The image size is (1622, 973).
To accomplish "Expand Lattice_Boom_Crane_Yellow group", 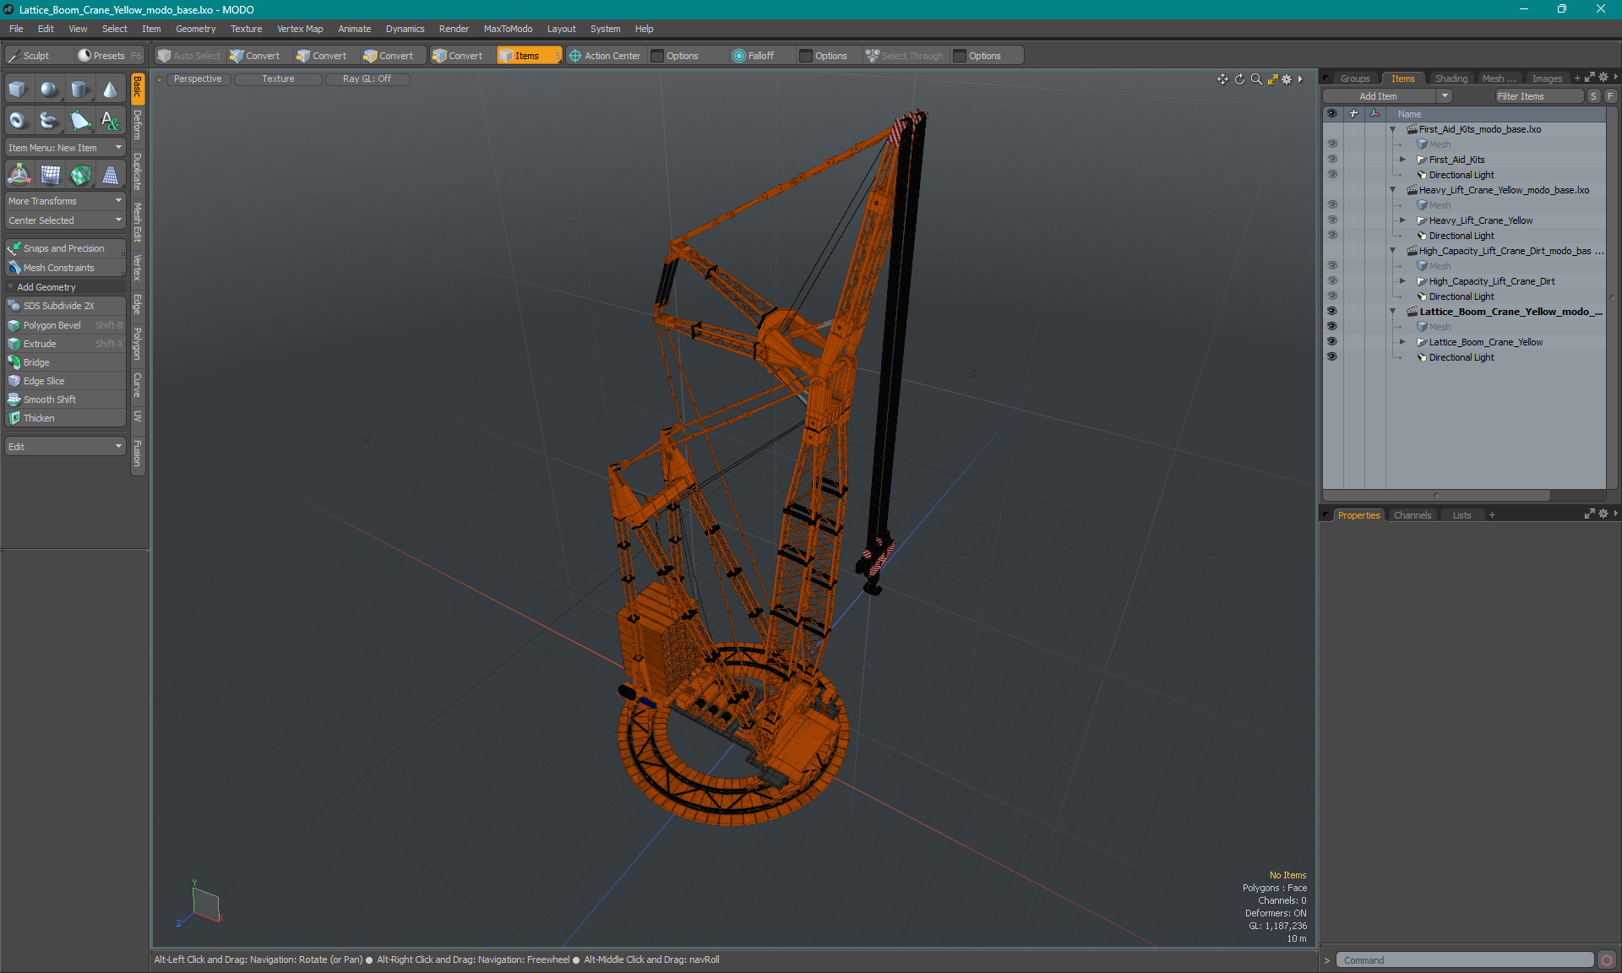I will pyautogui.click(x=1403, y=342).
